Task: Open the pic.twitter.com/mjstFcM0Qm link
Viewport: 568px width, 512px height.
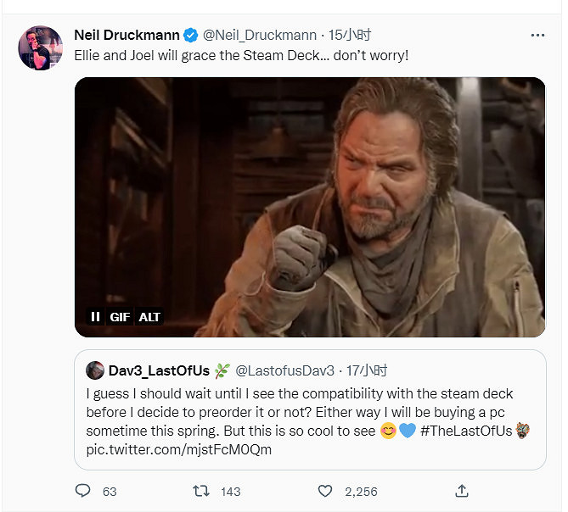Action: (x=178, y=449)
